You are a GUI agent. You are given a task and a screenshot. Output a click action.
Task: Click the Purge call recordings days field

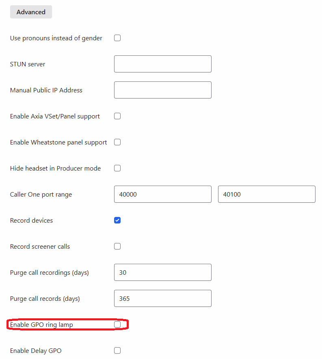[162, 272]
